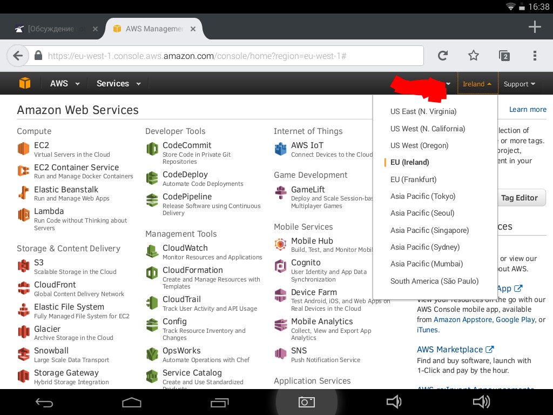Open the Device Farm icon
553x415 pixels.
click(281, 296)
